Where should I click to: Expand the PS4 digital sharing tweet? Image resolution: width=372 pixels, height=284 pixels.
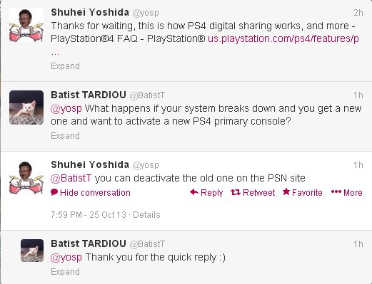pos(65,66)
